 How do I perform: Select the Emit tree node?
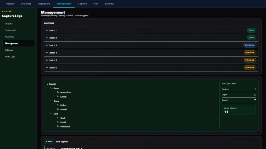(x=56, y=114)
